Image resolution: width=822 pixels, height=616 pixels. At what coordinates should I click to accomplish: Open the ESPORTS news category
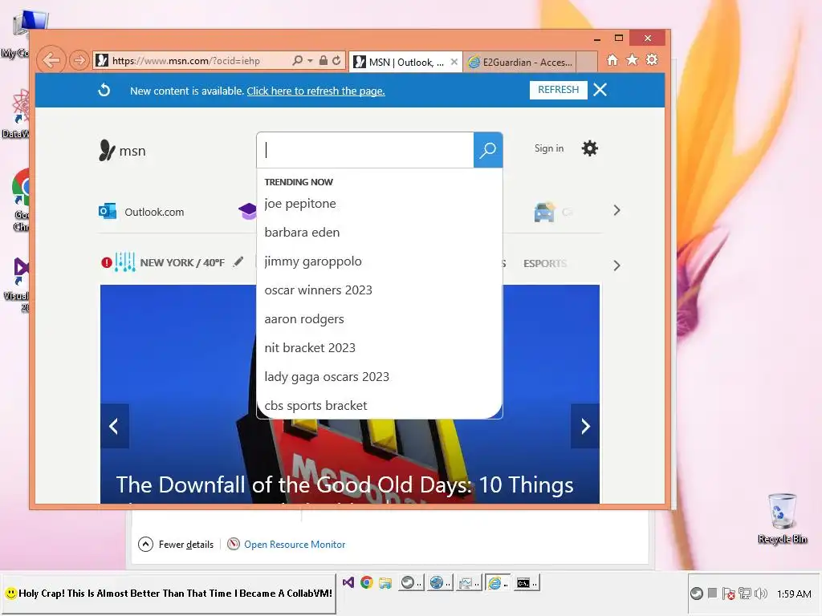[545, 263]
